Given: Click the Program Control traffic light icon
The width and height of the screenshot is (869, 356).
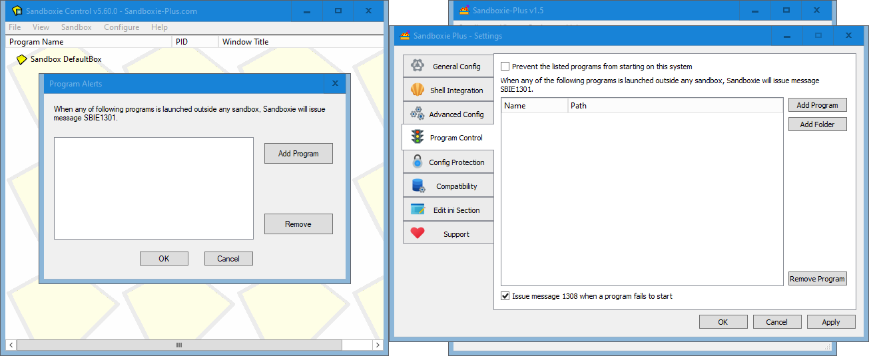Looking at the screenshot, I should (418, 138).
